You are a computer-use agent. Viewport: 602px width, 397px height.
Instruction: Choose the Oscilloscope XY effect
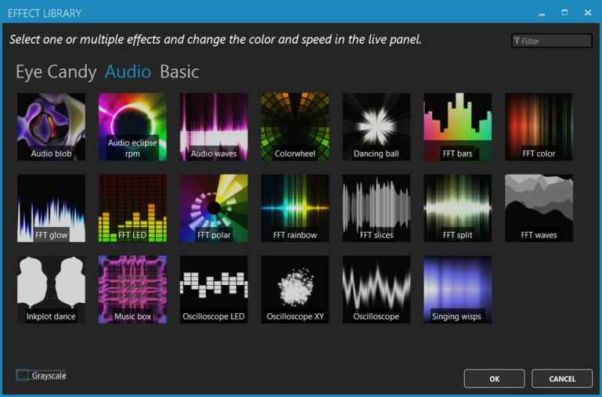(295, 289)
